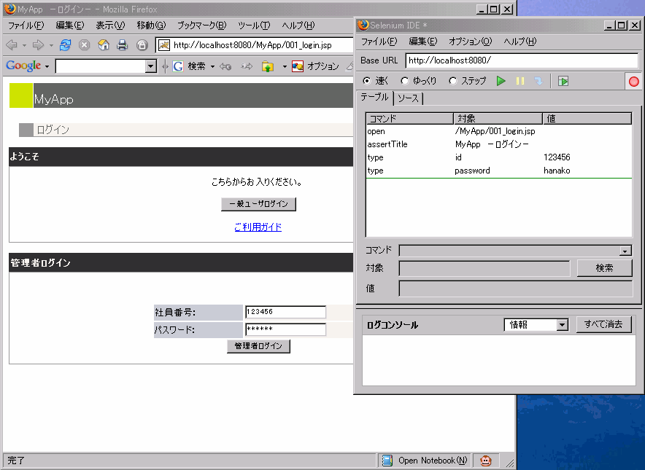Click Selenium Base URL field
Screen dimensions: 645x470
point(522,60)
